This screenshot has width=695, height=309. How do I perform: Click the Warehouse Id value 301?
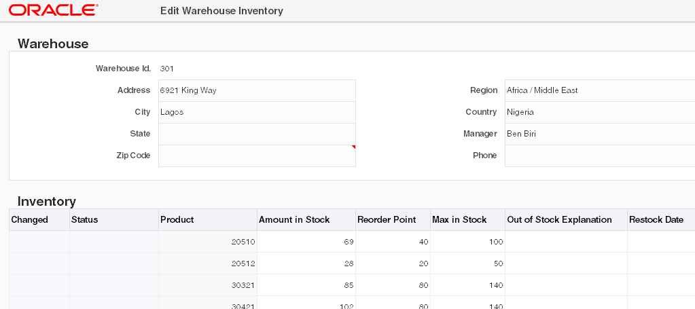point(167,69)
